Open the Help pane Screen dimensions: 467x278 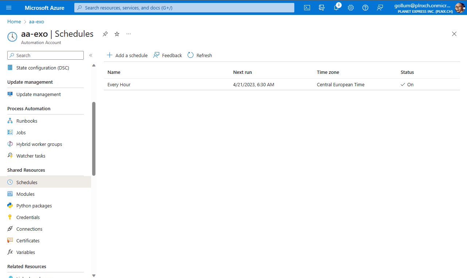[x=365, y=8]
